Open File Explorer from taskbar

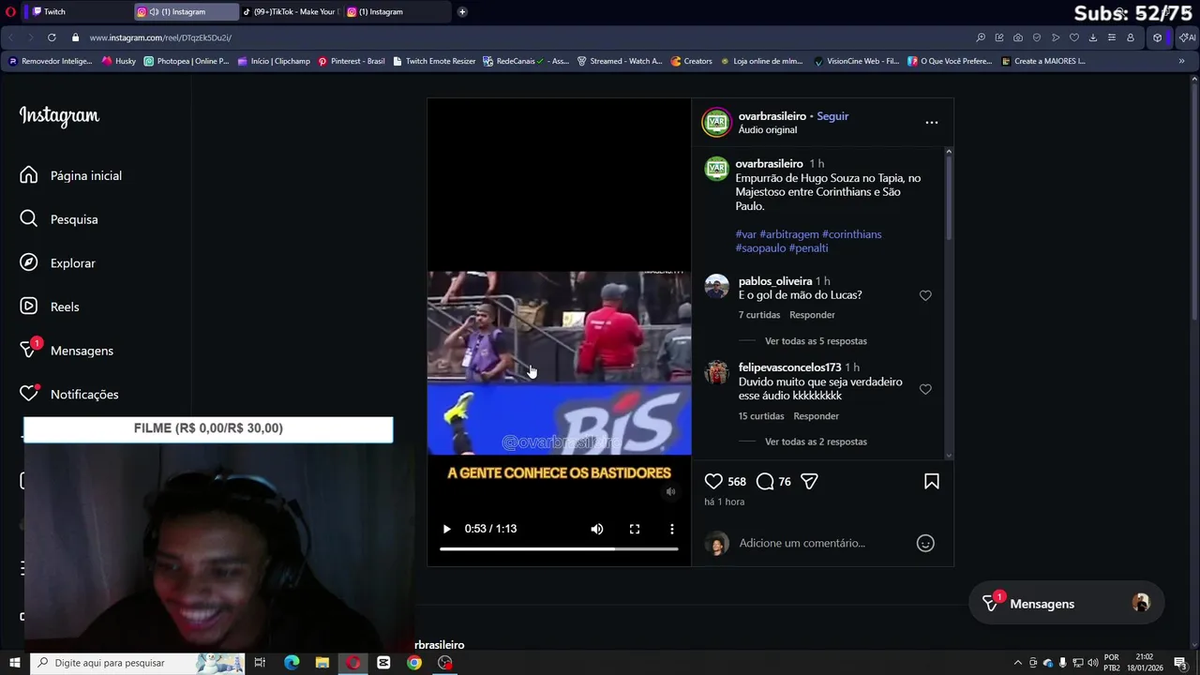(x=322, y=663)
